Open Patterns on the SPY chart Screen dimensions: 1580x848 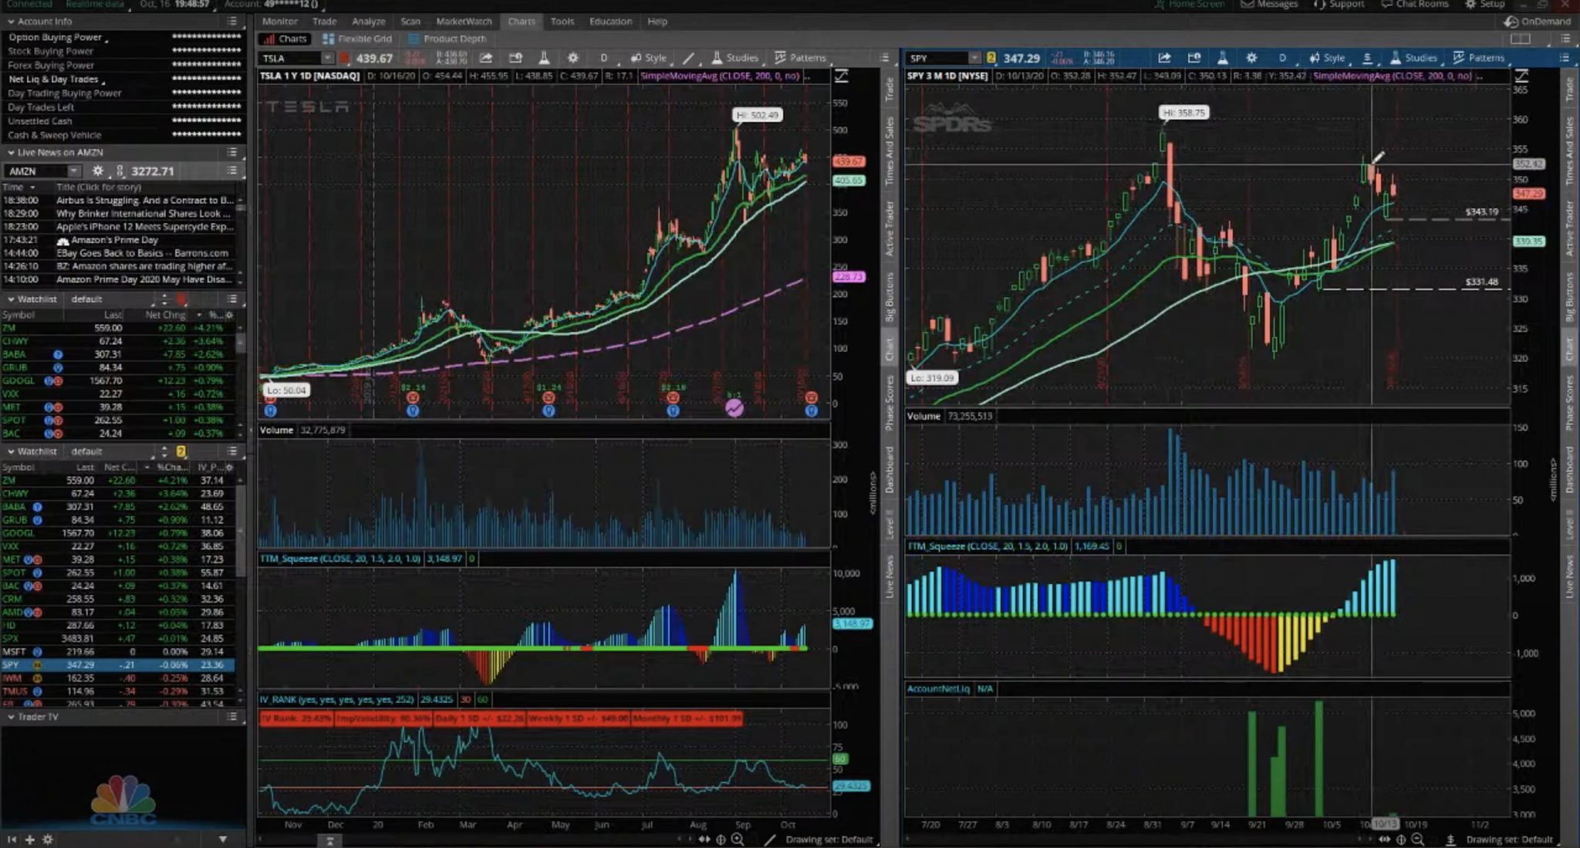[1479, 58]
